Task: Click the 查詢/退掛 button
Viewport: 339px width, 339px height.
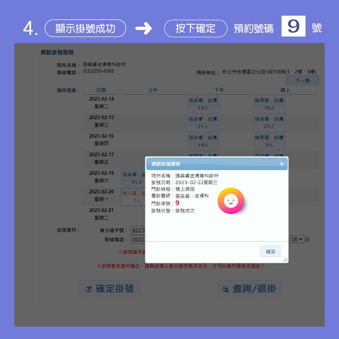Action: point(249,288)
